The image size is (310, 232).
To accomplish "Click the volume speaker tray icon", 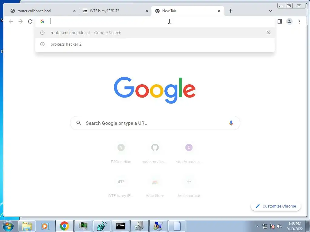I will click(279, 226).
